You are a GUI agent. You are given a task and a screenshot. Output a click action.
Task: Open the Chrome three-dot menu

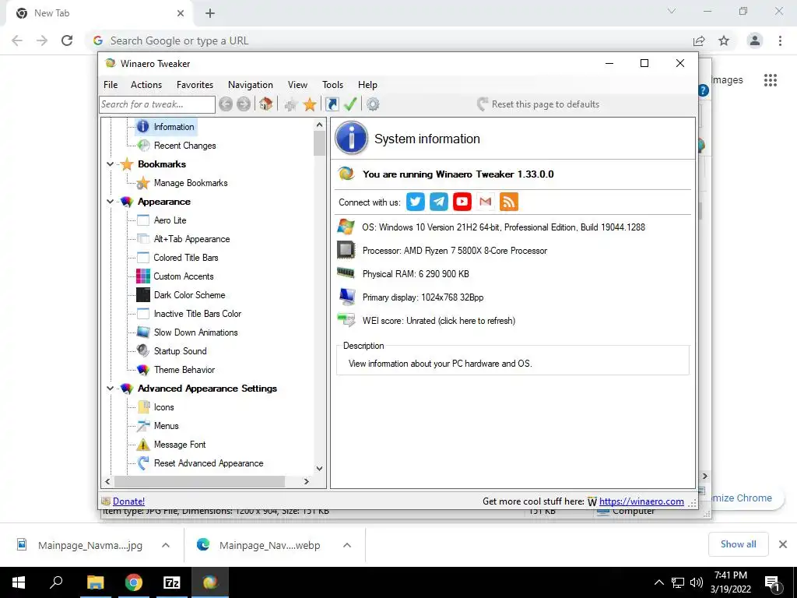tap(780, 40)
